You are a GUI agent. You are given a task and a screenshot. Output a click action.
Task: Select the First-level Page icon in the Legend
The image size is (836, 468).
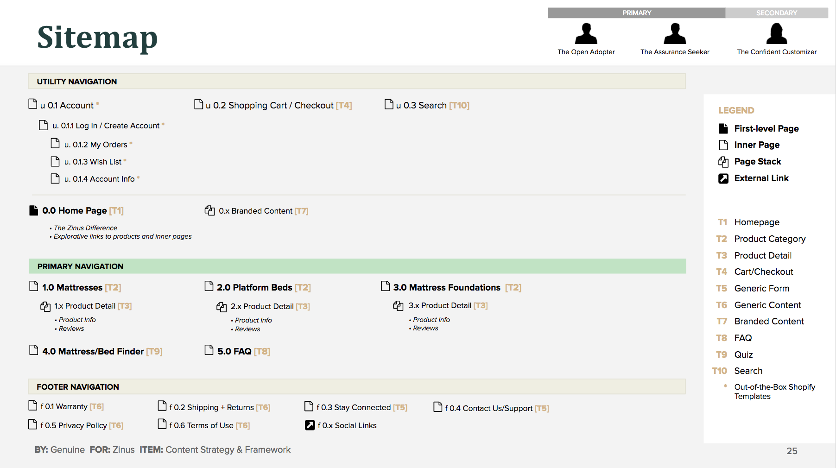723,128
